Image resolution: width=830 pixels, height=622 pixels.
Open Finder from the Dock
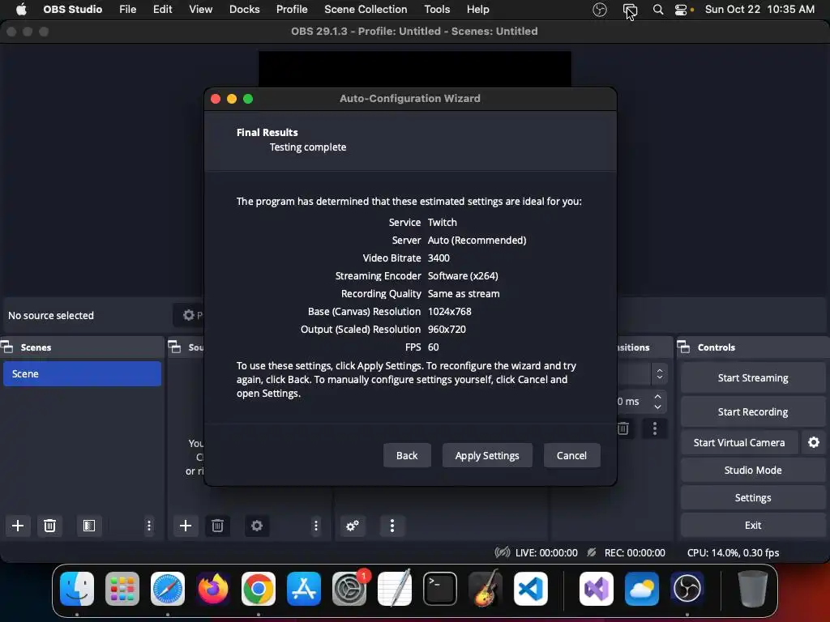77,588
